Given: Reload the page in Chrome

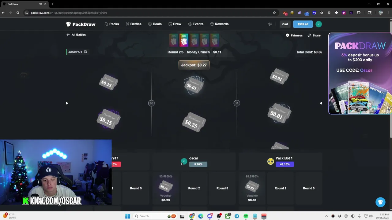Looking at the screenshot, I should 18,13.
